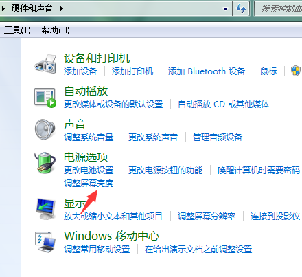This screenshot has width=302, height=277.
Task: Open the 自动播放 heading link
Action: click(86, 91)
